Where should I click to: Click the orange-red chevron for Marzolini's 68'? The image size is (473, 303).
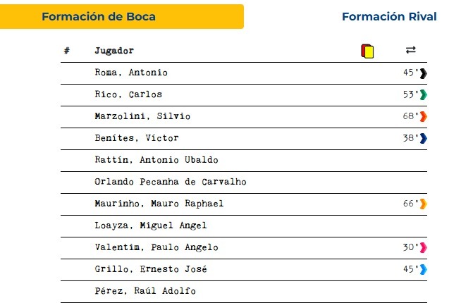click(x=423, y=116)
